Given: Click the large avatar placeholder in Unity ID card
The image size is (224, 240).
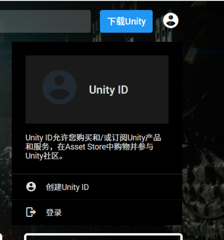Looking at the screenshot, I should tap(59, 87).
